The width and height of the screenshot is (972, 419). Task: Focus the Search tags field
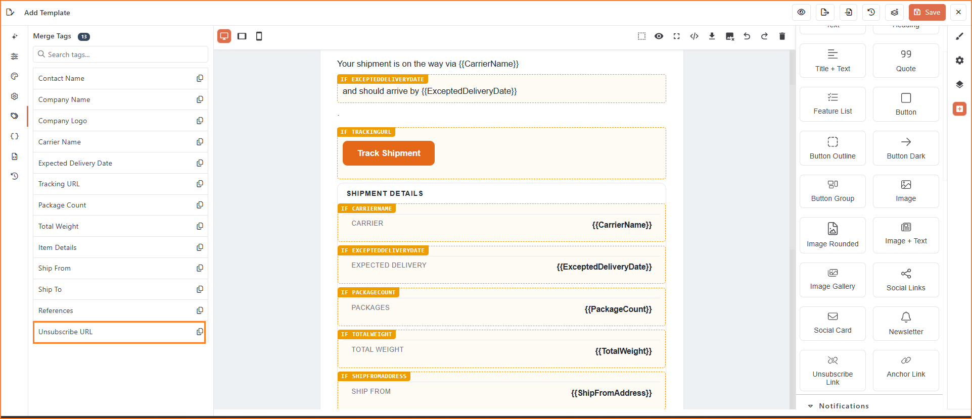pos(120,55)
